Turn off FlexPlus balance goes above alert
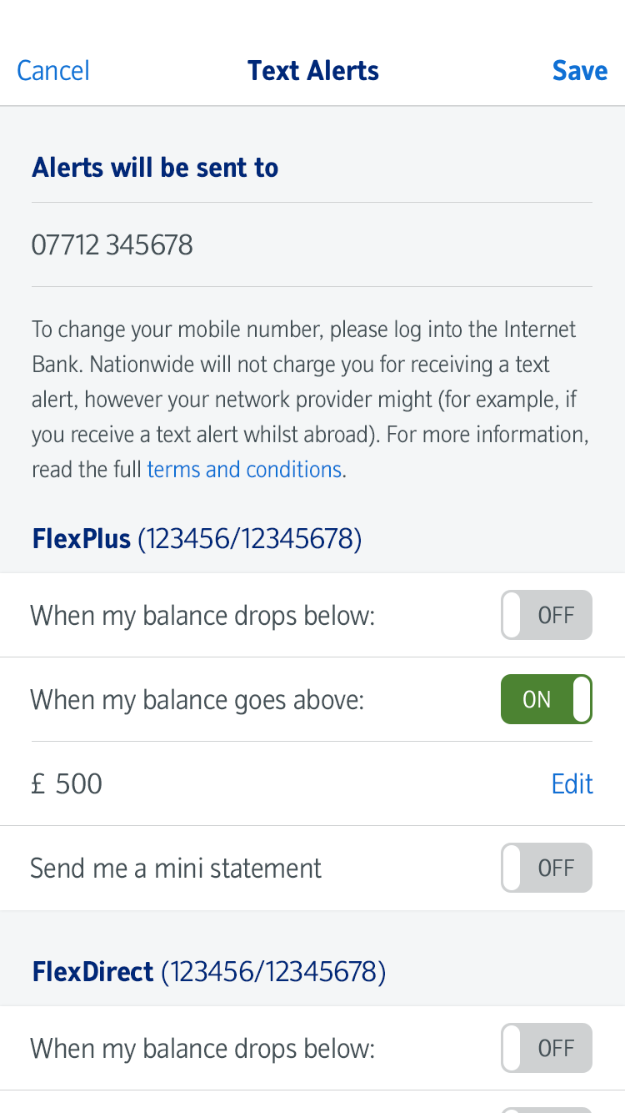The image size is (625, 1113). pyautogui.click(x=547, y=699)
